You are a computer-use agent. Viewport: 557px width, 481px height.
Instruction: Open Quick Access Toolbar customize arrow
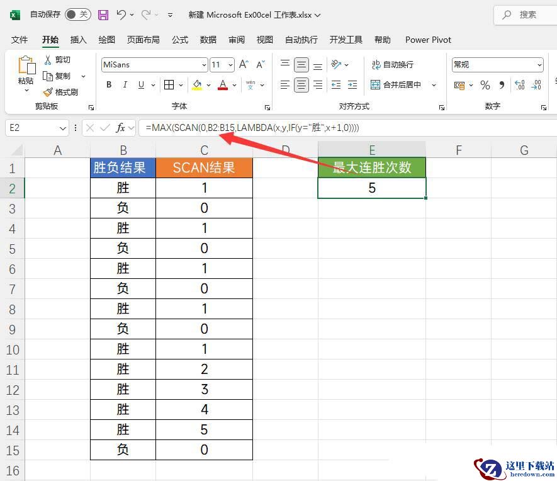pos(170,15)
